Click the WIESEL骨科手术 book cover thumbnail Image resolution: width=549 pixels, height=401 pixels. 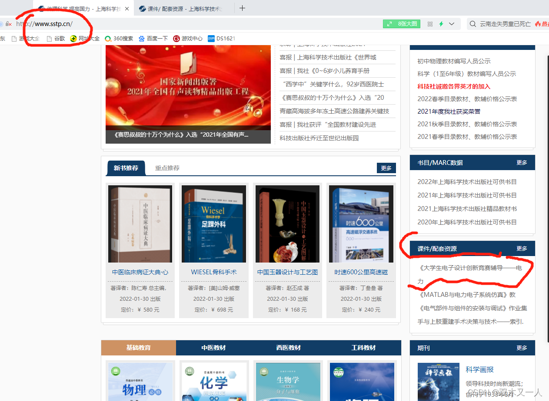[x=213, y=224]
